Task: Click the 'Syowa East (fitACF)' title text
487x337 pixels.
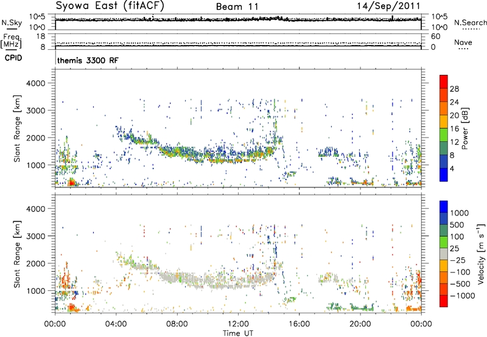Action: [x=110, y=5]
